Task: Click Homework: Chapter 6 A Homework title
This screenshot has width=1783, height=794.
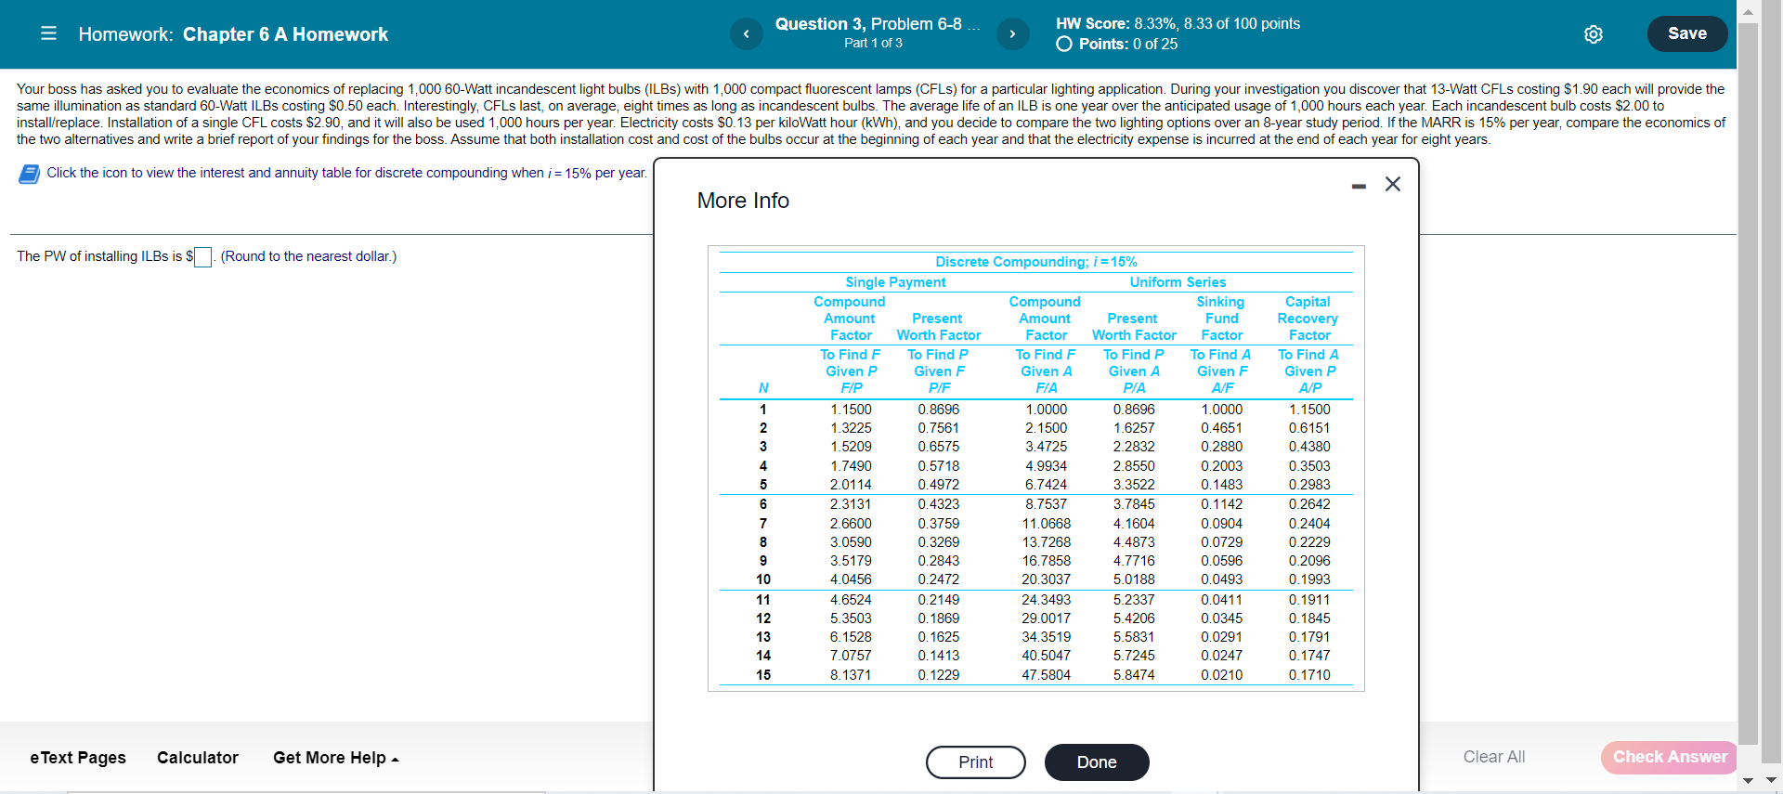Action: tap(233, 34)
